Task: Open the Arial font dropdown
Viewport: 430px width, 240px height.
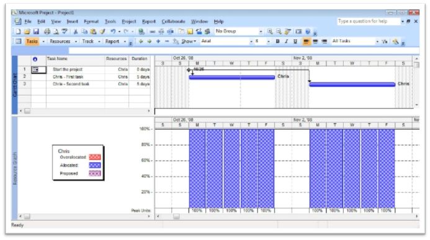Action: point(251,42)
